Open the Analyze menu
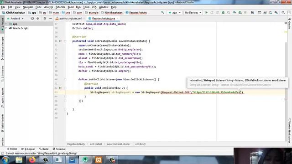Image resolution: width=292 pixels, height=164 pixels. pyautogui.click(x=49, y=7)
